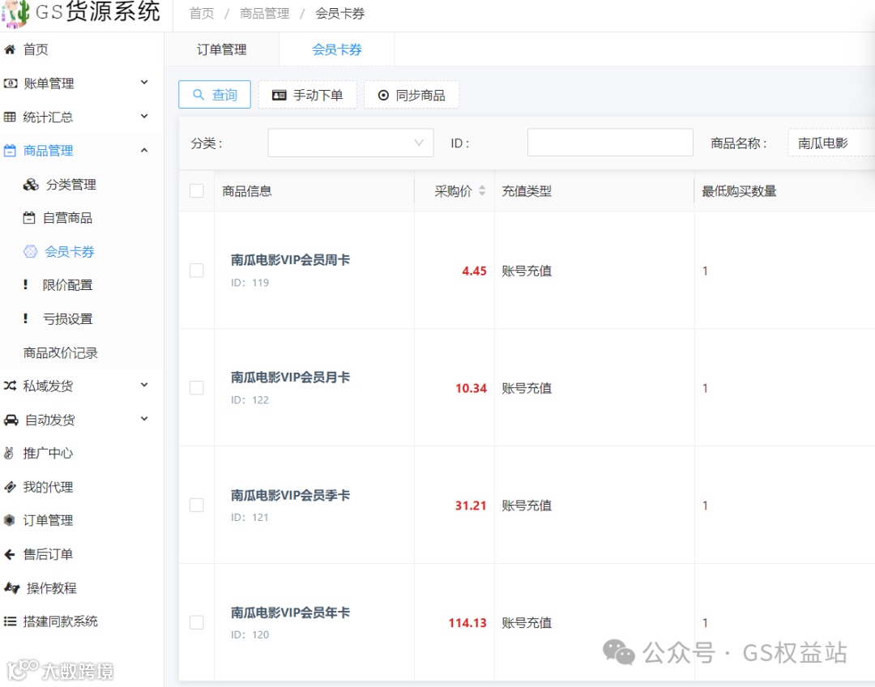Click the 我的代理 ticket icon
The width and height of the screenshot is (875, 687).
coord(10,487)
